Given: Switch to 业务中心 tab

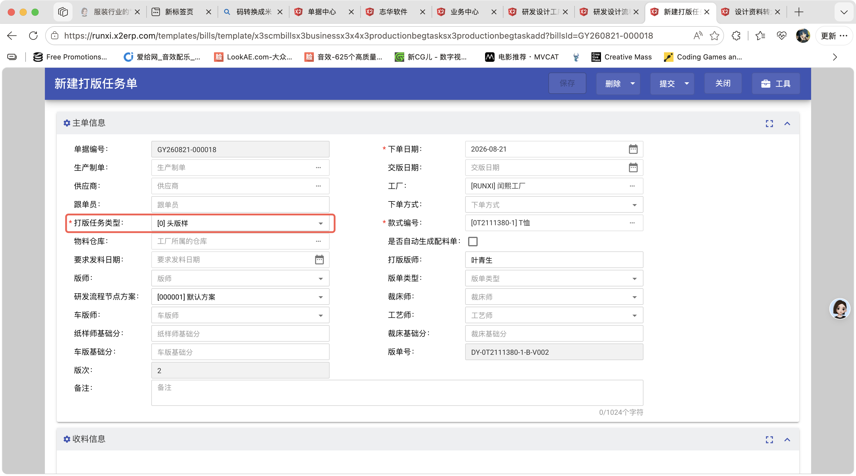Looking at the screenshot, I should [467, 12].
